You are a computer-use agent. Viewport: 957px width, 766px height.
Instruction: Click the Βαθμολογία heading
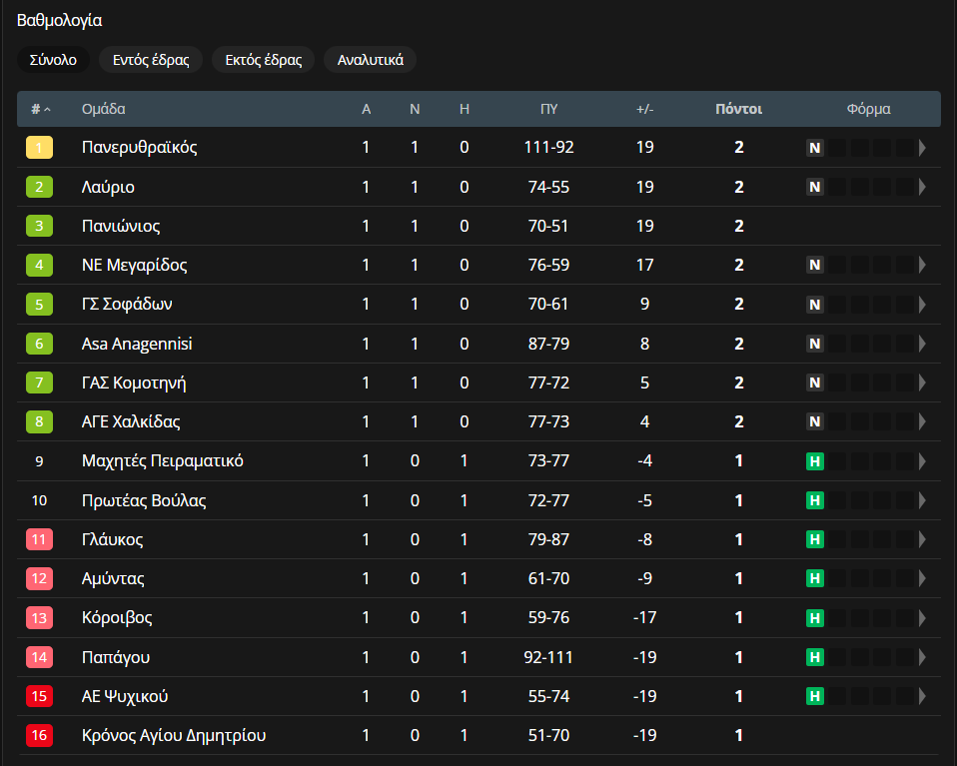click(59, 21)
